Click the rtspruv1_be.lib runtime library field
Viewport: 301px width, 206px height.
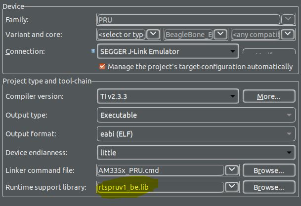click(161, 187)
